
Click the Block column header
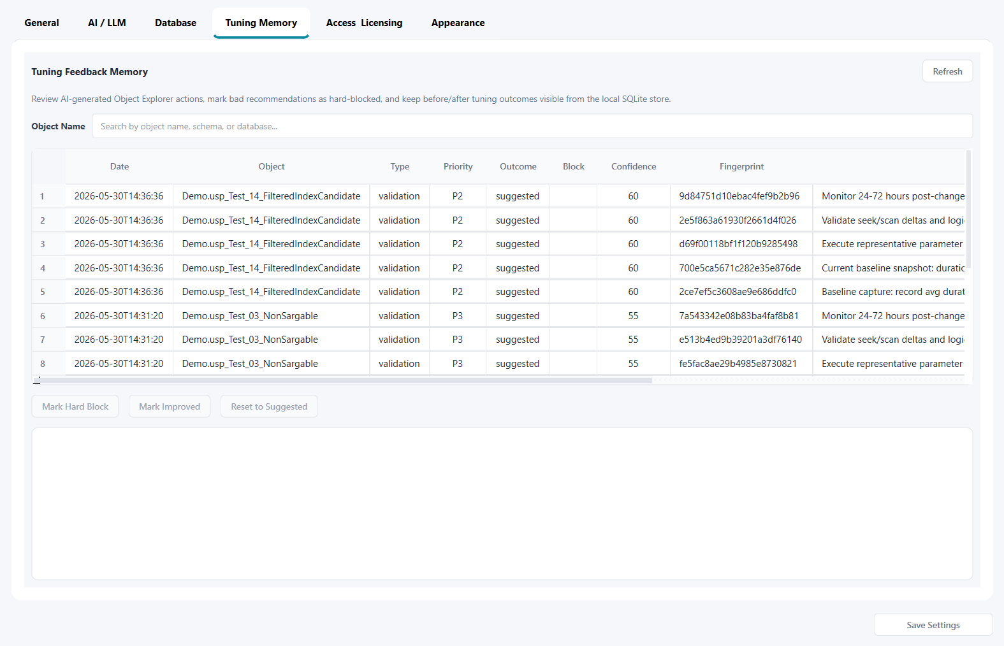pos(573,166)
